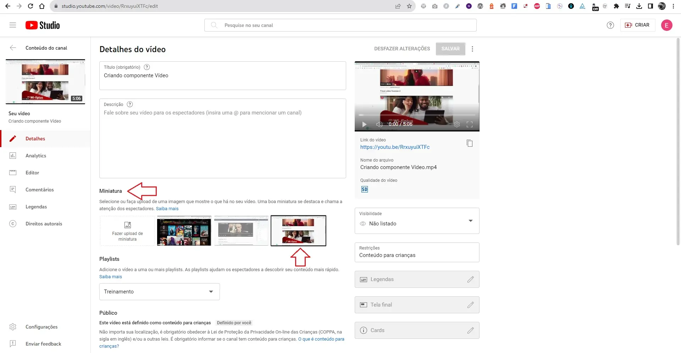Click the Direitos autorais copyright icon
Image resolution: width=681 pixels, height=353 pixels.
[13, 224]
